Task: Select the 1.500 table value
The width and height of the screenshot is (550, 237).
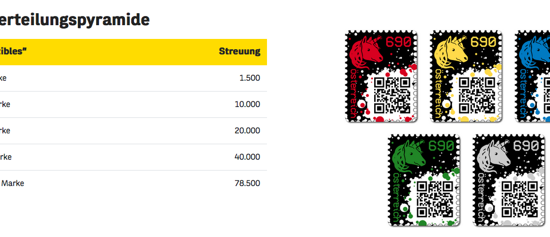Action: pyautogui.click(x=250, y=78)
